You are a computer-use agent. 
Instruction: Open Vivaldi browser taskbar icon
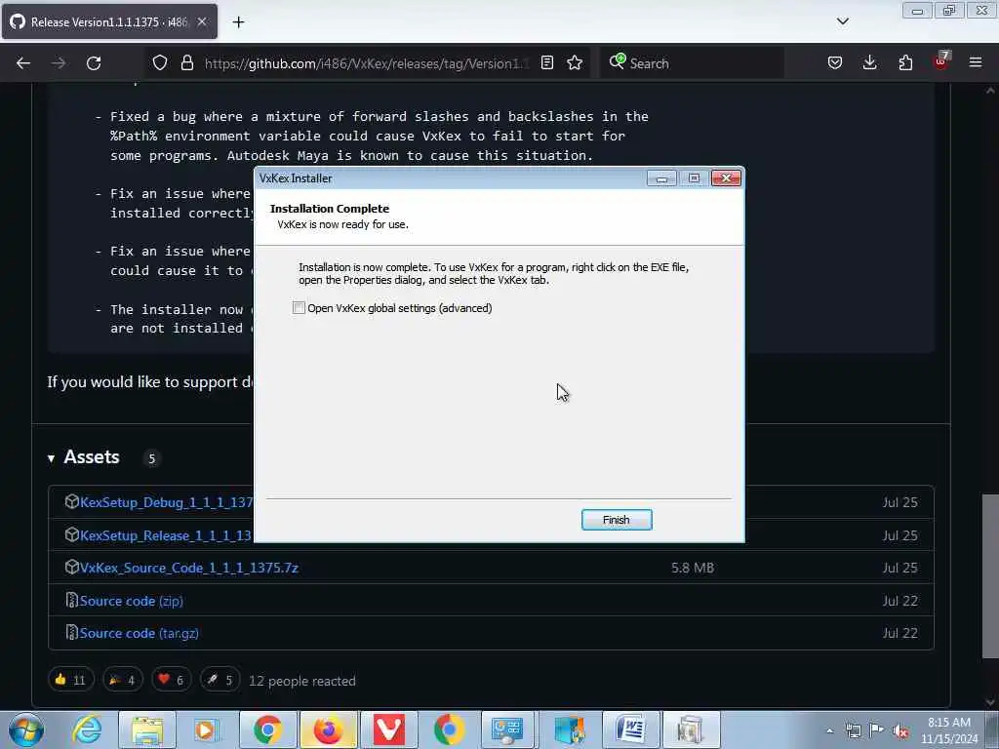[x=388, y=729]
